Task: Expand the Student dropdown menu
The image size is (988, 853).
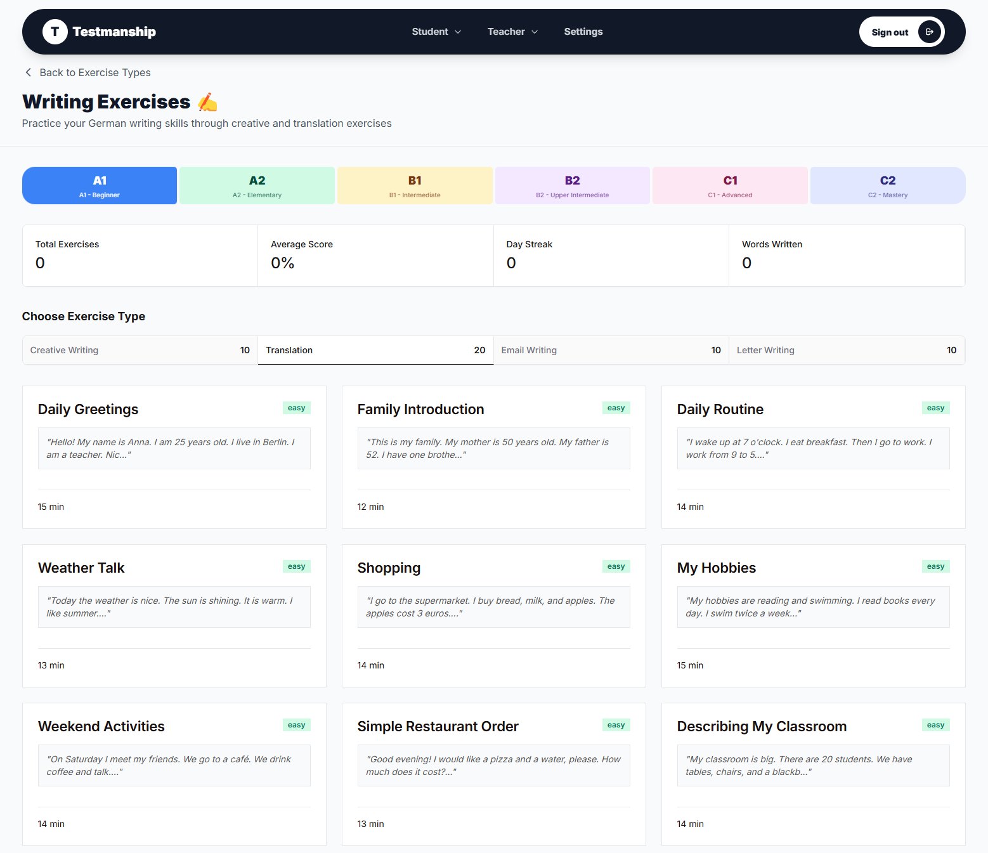Action: (436, 32)
